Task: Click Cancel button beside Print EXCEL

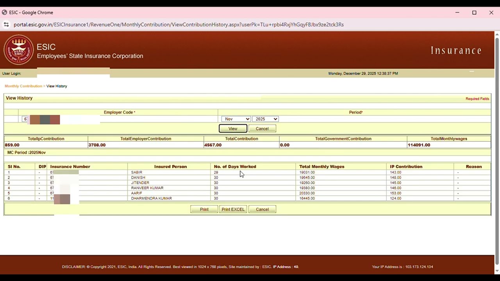Action: [262, 209]
